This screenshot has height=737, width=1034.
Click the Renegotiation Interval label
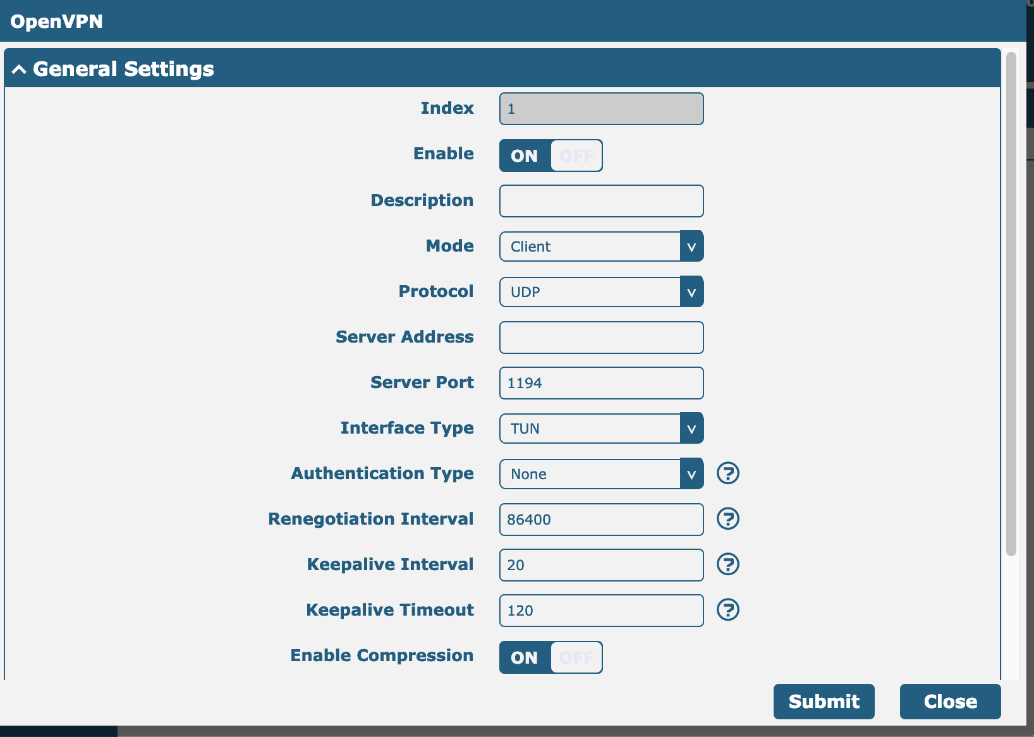click(371, 519)
